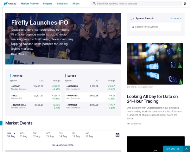Viewport: 190px width, 152px height.
Task: Click COMP last value 21,450.02
Action: pos(38,86)
